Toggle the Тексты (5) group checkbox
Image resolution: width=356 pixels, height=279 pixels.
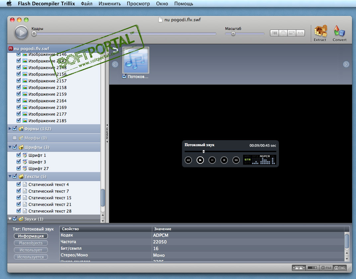coord(15,176)
